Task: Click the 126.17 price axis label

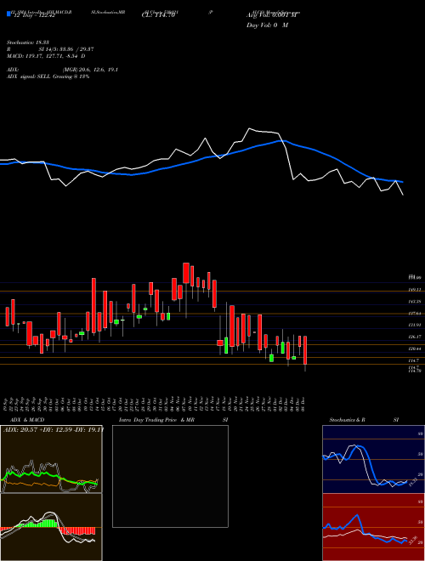Action: 415,337
